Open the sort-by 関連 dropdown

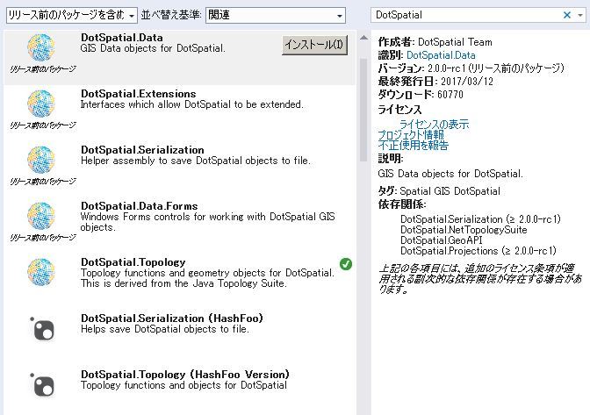[x=276, y=15]
